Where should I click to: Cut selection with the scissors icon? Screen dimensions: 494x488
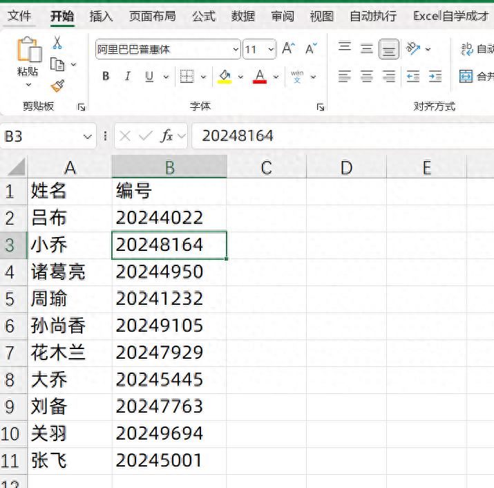tap(57, 43)
